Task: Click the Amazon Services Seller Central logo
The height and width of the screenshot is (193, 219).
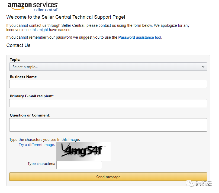Action: (x=33, y=6)
